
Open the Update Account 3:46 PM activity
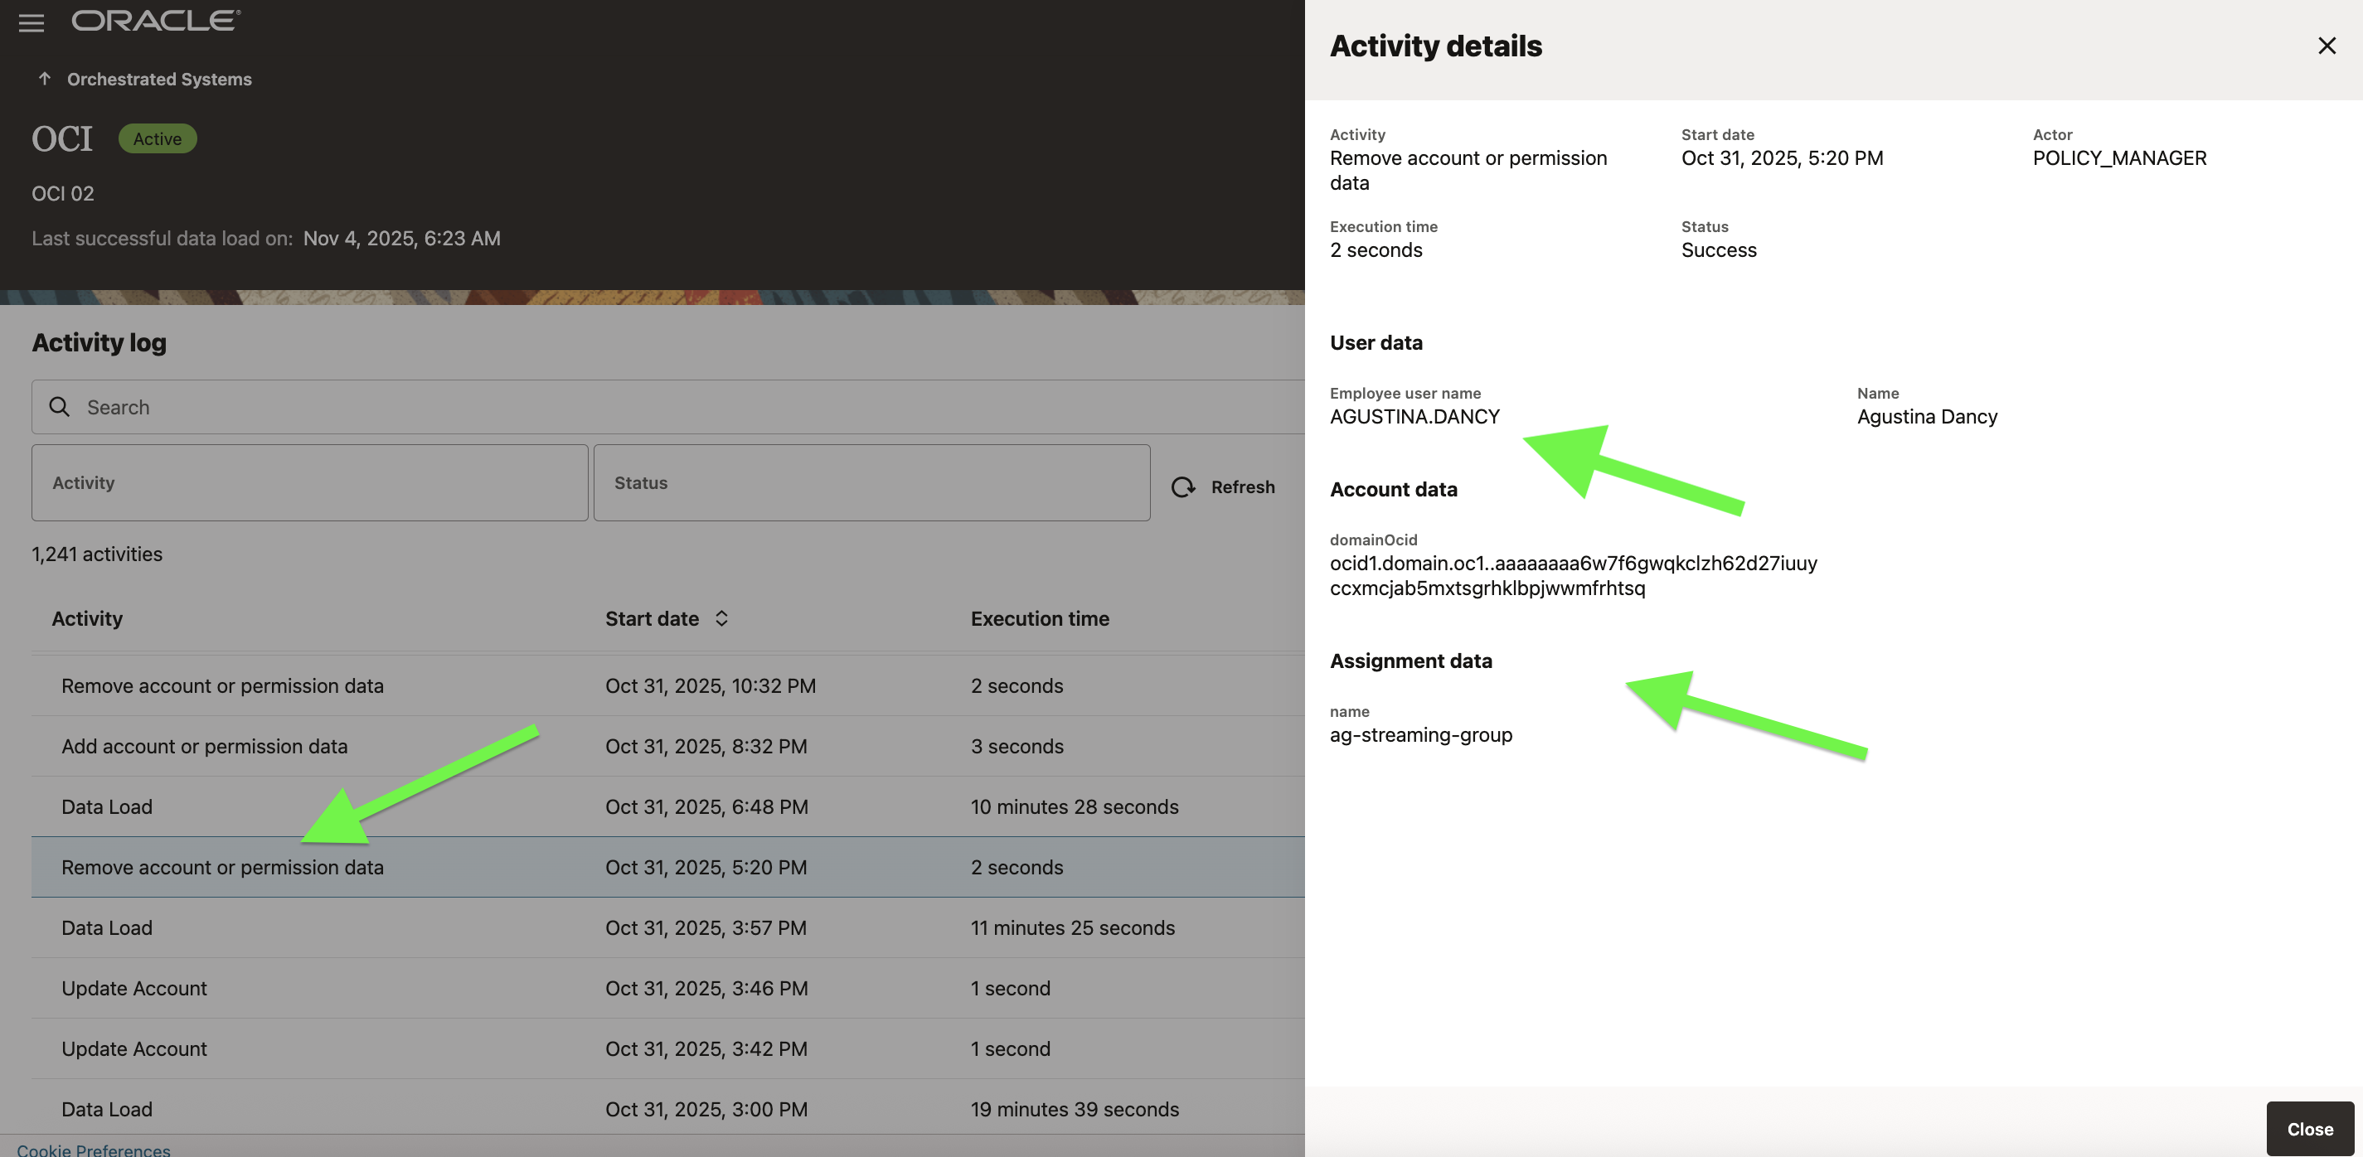point(134,988)
